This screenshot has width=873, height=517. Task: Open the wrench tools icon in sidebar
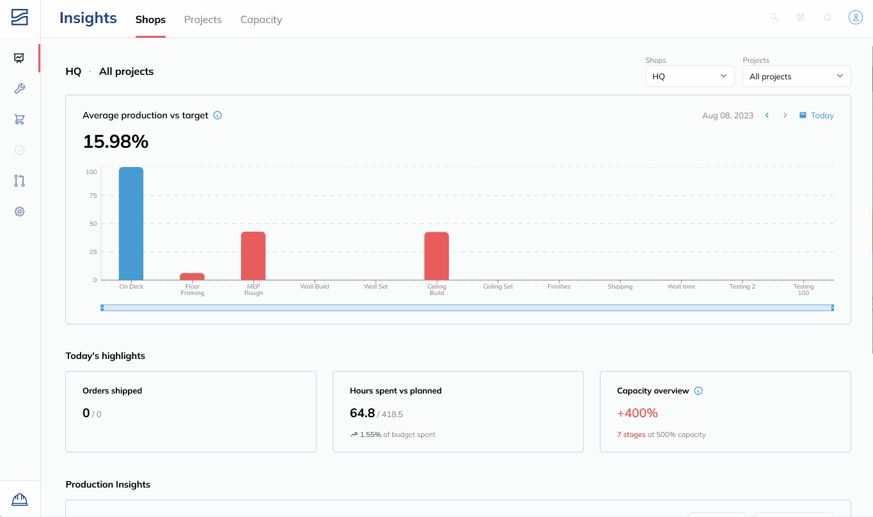coord(19,89)
